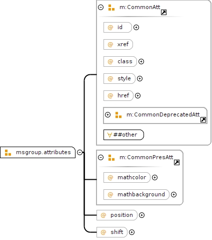Collapse the m:CommonPresAtt group
The width and height of the screenshot is (212, 240).
click(x=101, y=158)
